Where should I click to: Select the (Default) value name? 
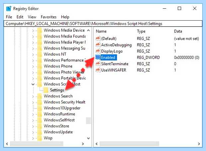(109, 38)
